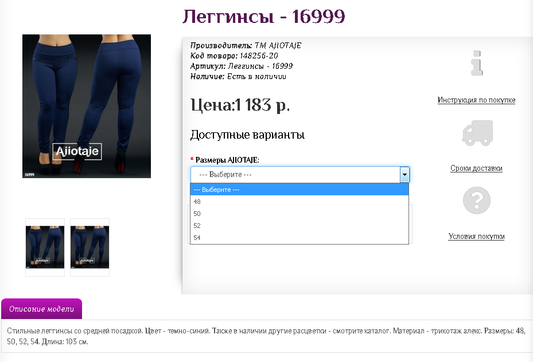Switch to the Описание модели tab
533x362 pixels.
click(42, 308)
